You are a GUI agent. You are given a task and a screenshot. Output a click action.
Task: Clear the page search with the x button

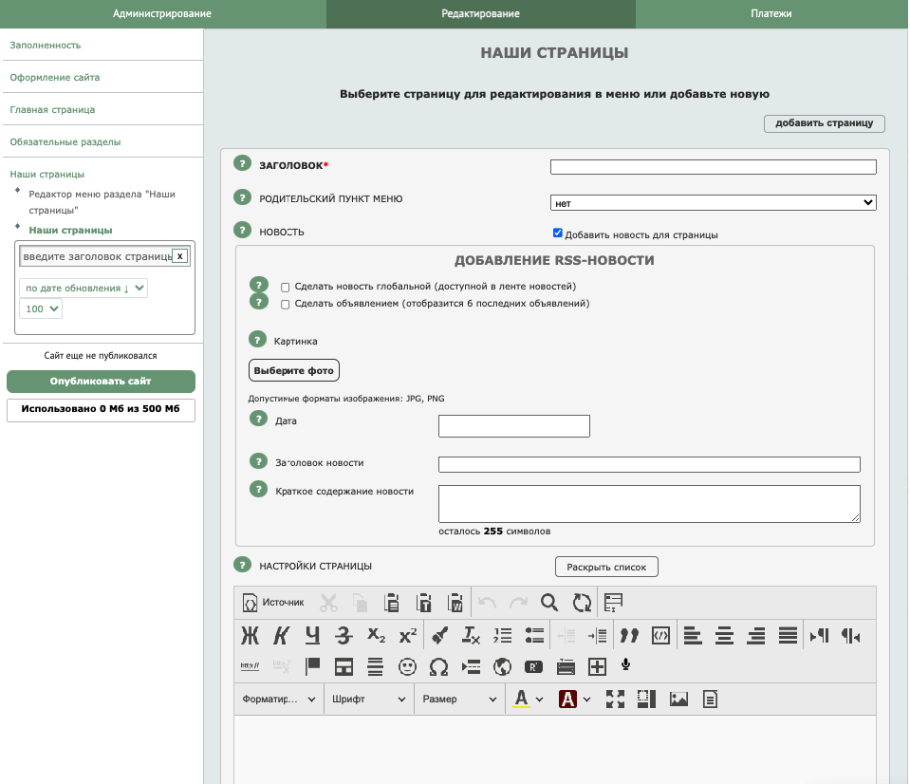(180, 256)
